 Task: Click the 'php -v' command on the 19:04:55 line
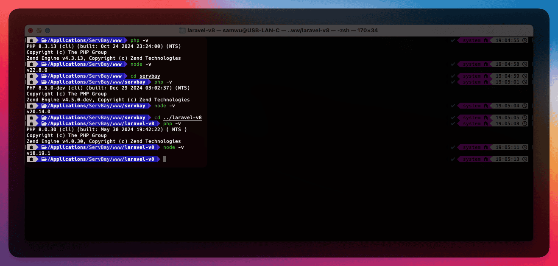pos(139,40)
